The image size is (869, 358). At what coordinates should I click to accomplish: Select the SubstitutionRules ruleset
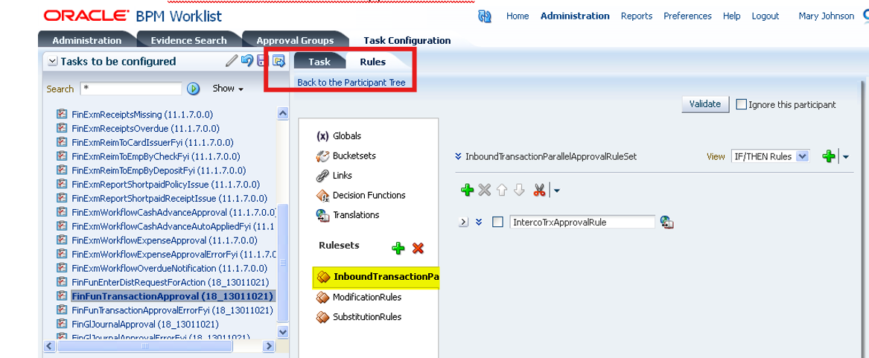(367, 317)
